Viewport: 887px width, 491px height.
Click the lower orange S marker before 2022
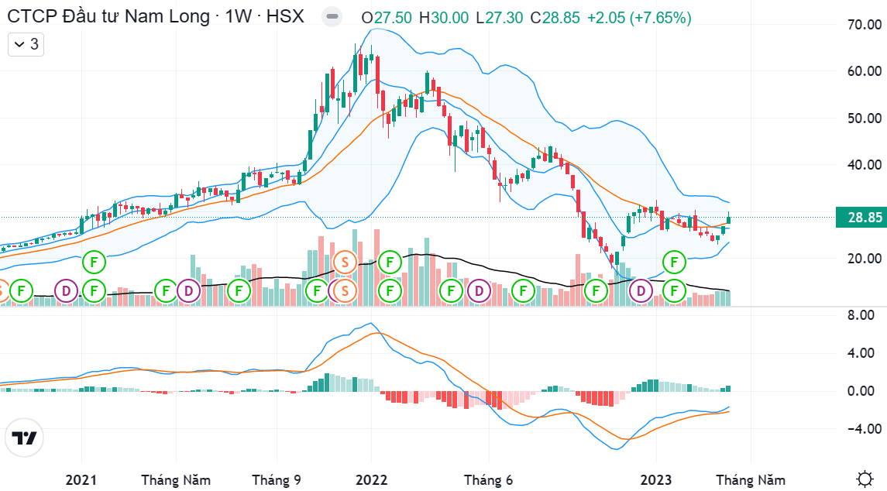345,292
